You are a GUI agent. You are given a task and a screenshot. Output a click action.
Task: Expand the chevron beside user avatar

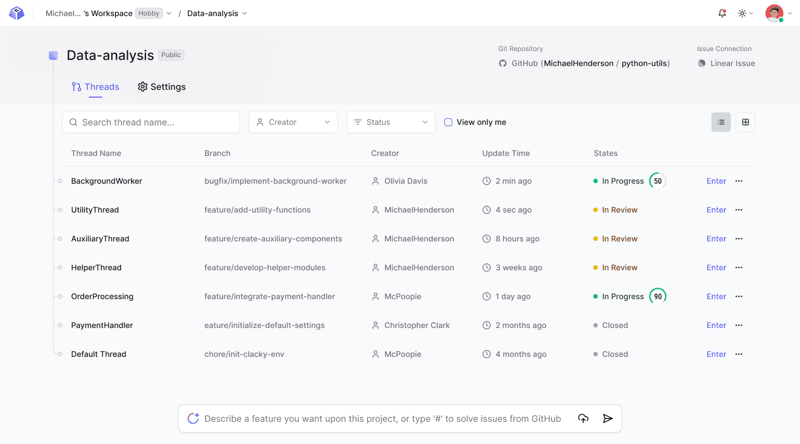point(790,13)
